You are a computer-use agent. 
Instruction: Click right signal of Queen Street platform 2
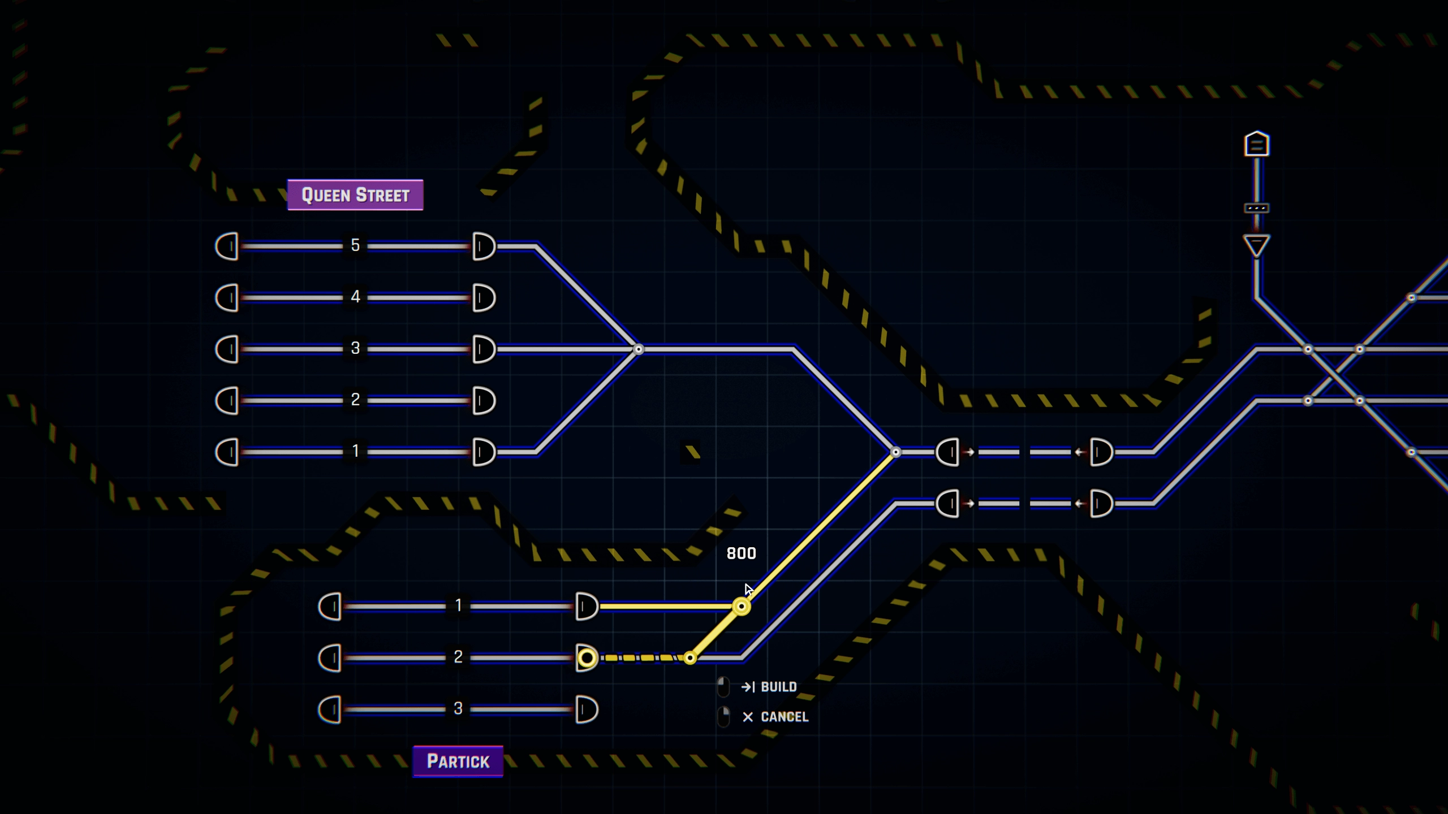coord(484,401)
